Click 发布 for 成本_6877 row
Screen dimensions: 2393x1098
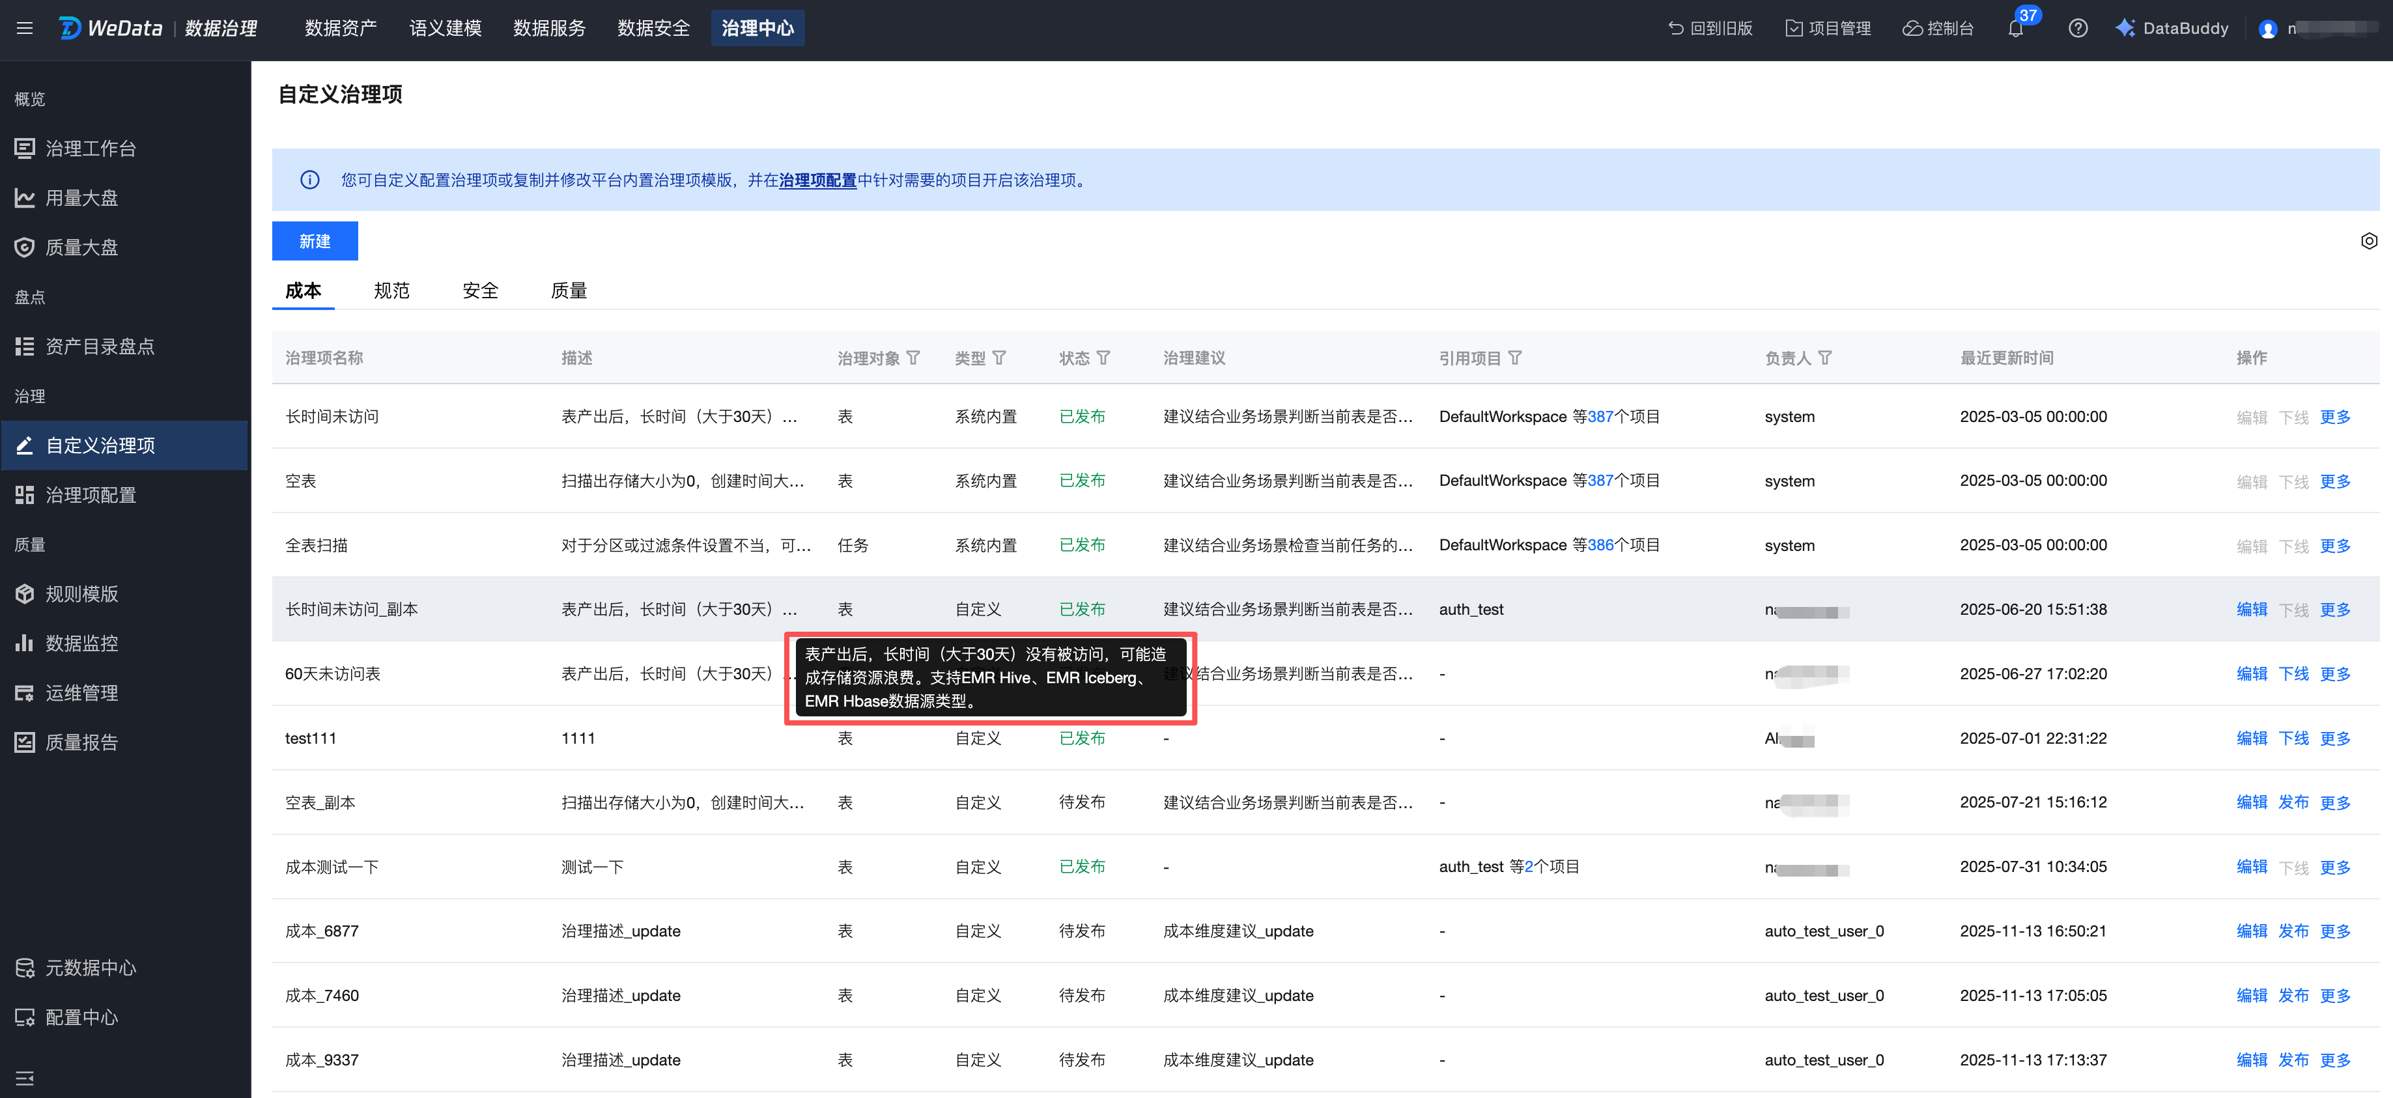click(2292, 931)
